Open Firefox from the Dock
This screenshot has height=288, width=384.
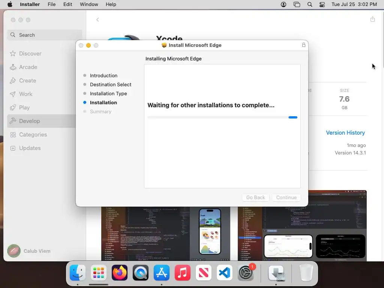(120, 273)
